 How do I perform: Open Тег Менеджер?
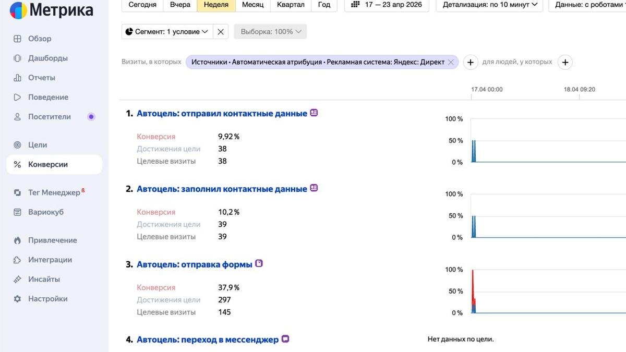(54, 192)
